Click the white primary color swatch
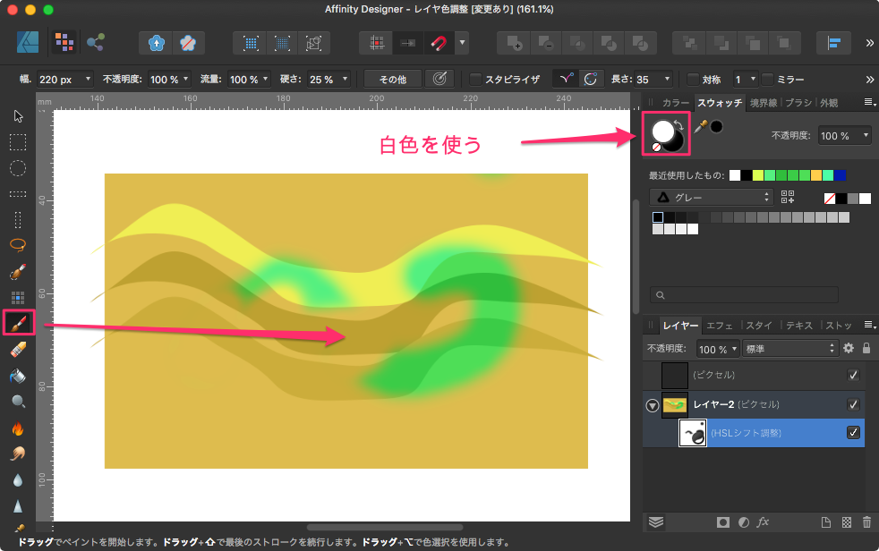879x551 pixels. (661, 130)
